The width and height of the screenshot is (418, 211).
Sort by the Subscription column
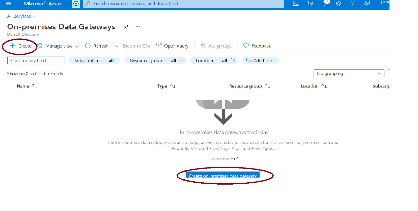381,86
